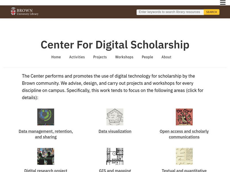The width and height of the screenshot is (230, 172).
Task: Click the GIS map diagram icon
Action: [x=115, y=156]
